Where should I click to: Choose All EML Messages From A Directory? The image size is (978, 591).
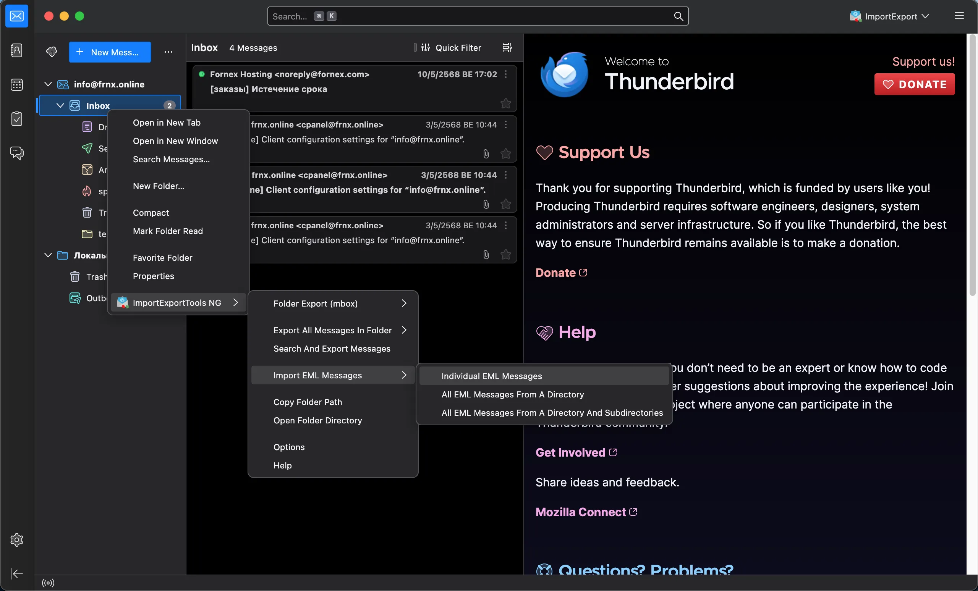tap(544, 394)
